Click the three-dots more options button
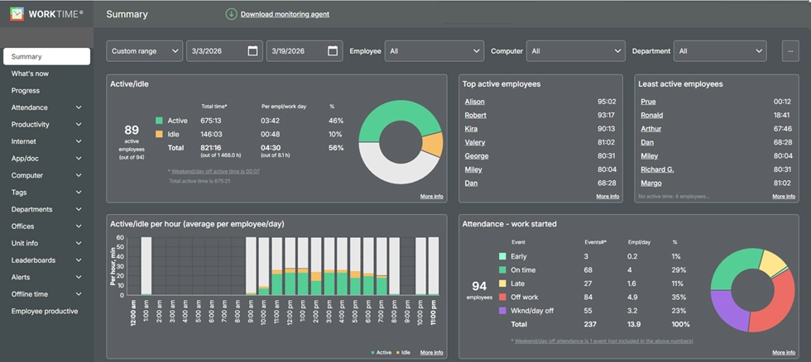Viewport: 811px width, 362px height. 790,51
